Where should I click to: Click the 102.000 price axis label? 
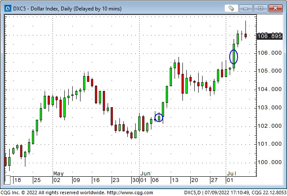click(x=269, y=126)
